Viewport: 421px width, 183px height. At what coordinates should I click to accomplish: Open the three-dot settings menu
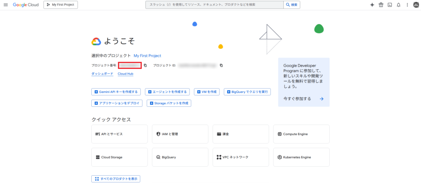point(407,5)
